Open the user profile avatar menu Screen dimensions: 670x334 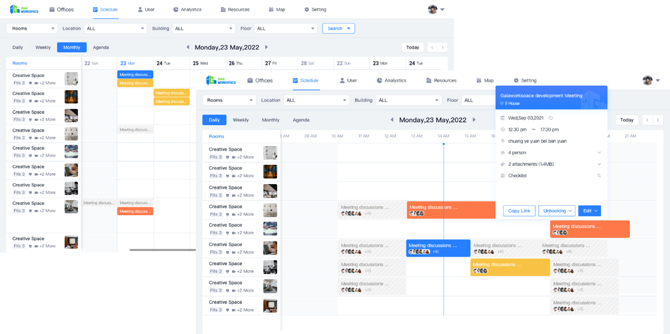click(648, 80)
